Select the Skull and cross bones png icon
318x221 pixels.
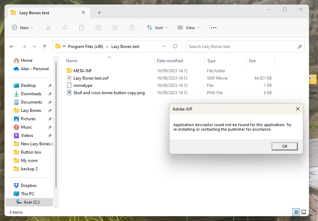(69, 92)
